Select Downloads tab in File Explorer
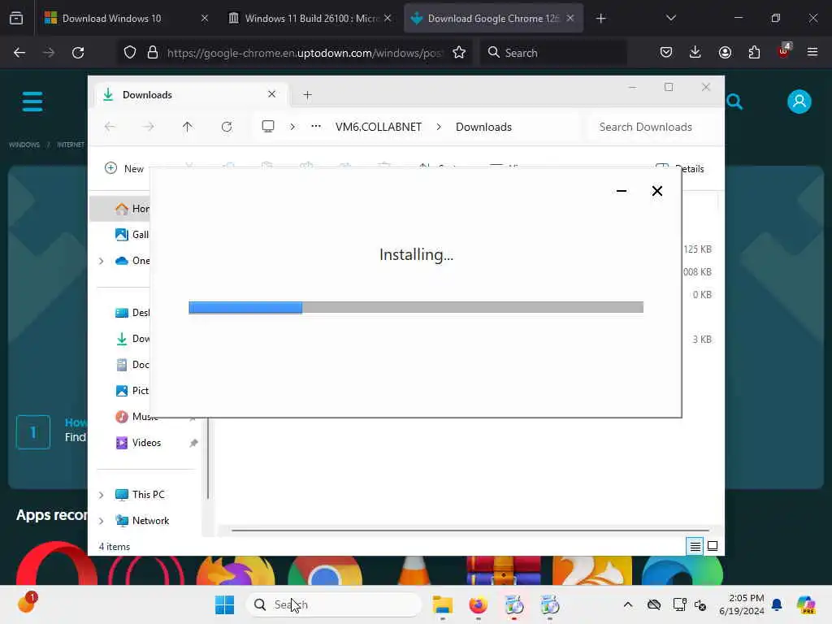The image size is (832, 624). (x=192, y=94)
